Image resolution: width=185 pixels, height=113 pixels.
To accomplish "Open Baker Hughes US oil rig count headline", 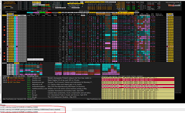I will point(63,80).
